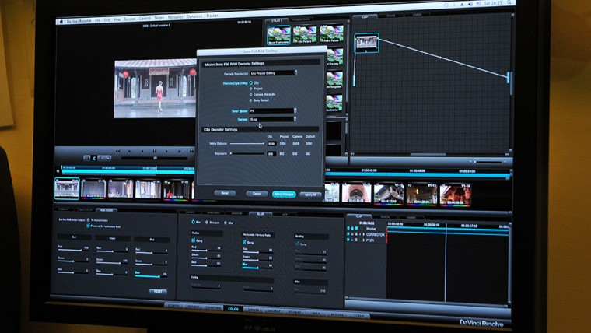Toggle the Scaling Gang checkbox

(x=297, y=244)
